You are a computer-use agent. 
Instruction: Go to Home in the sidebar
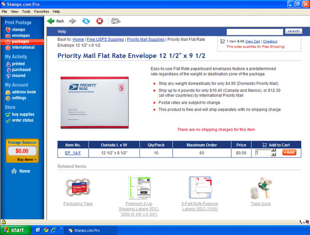[x=20, y=171]
